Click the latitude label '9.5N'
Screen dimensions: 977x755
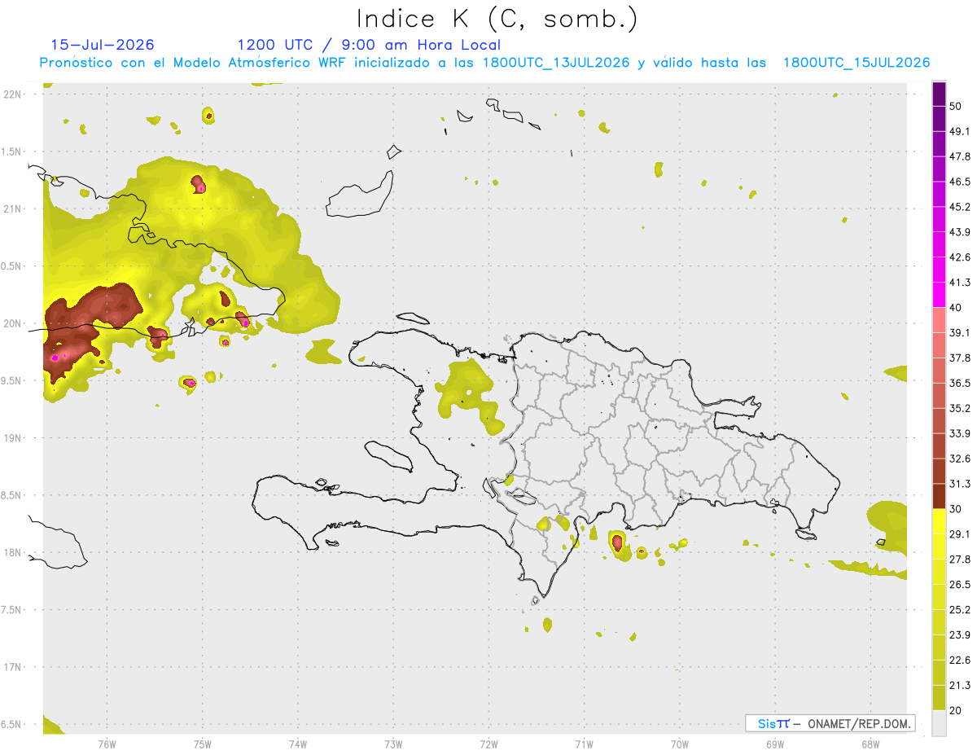[x=12, y=380]
